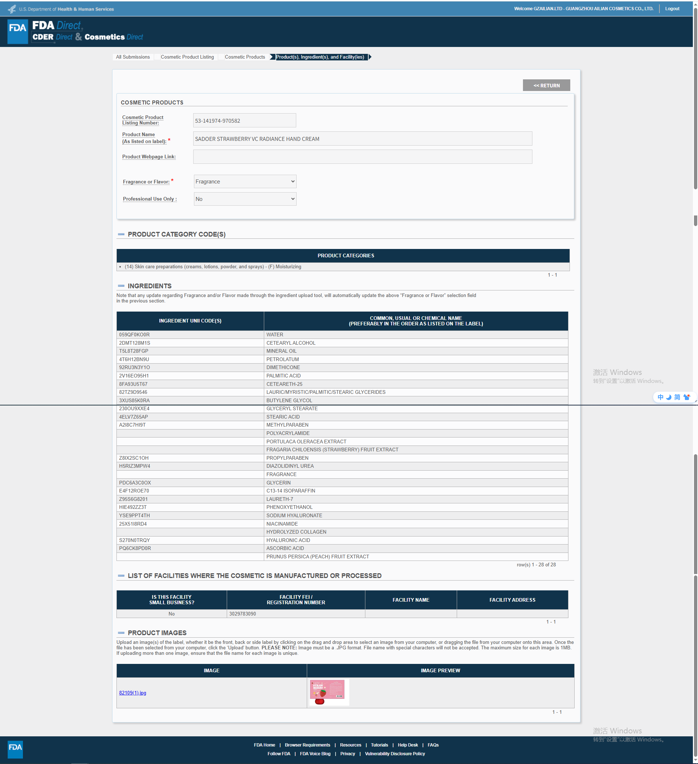This screenshot has width=698, height=764.
Task: Click the FDA logo in the footer
Action: pyautogui.click(x=15, y=749)
